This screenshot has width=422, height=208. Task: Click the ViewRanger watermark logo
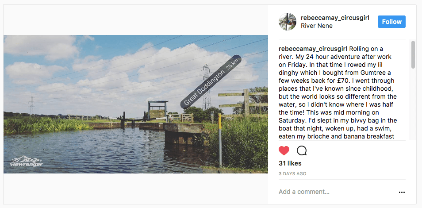[x=27, y=162]
